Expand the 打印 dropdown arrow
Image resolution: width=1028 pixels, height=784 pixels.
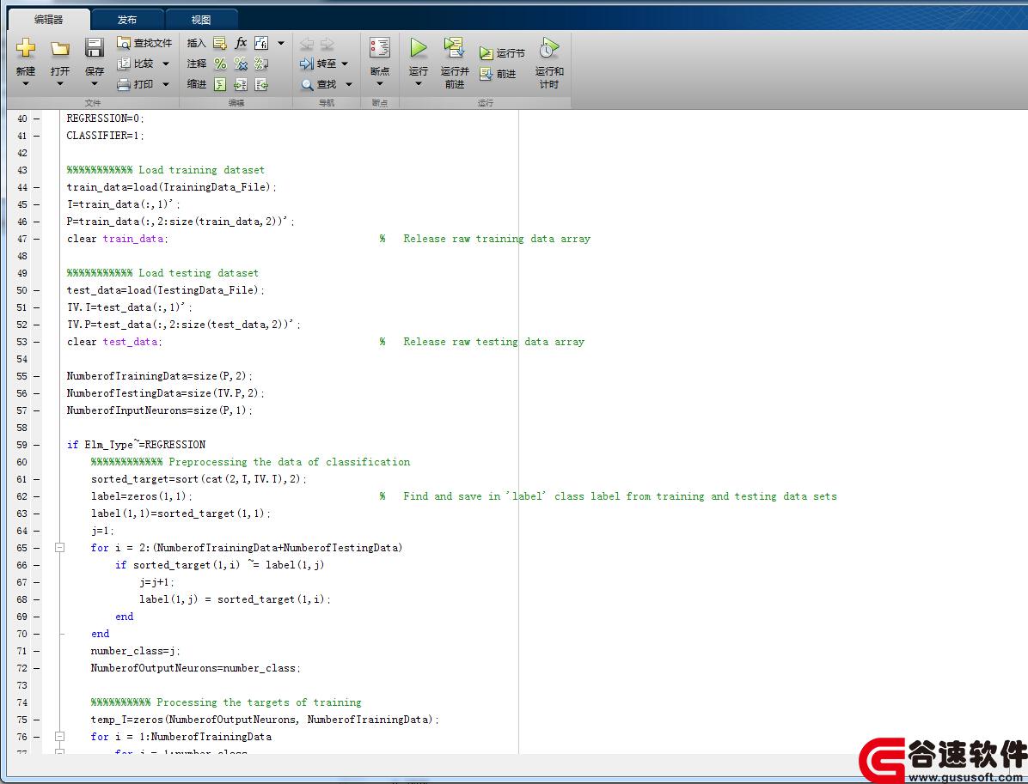pos(166,84)
